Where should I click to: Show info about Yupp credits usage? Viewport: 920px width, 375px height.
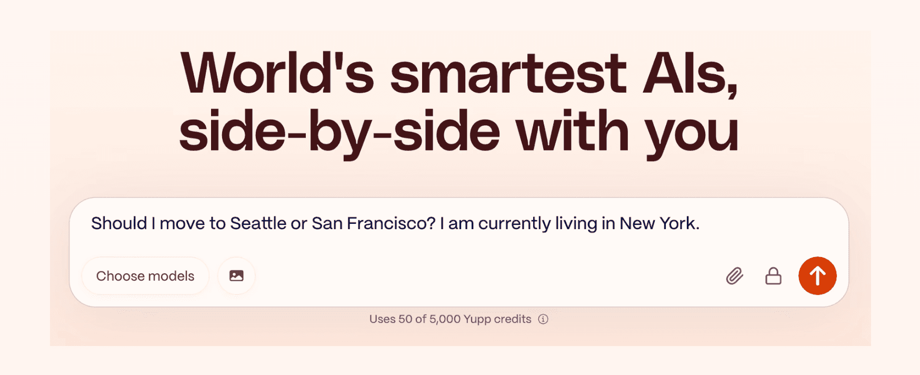543,319
